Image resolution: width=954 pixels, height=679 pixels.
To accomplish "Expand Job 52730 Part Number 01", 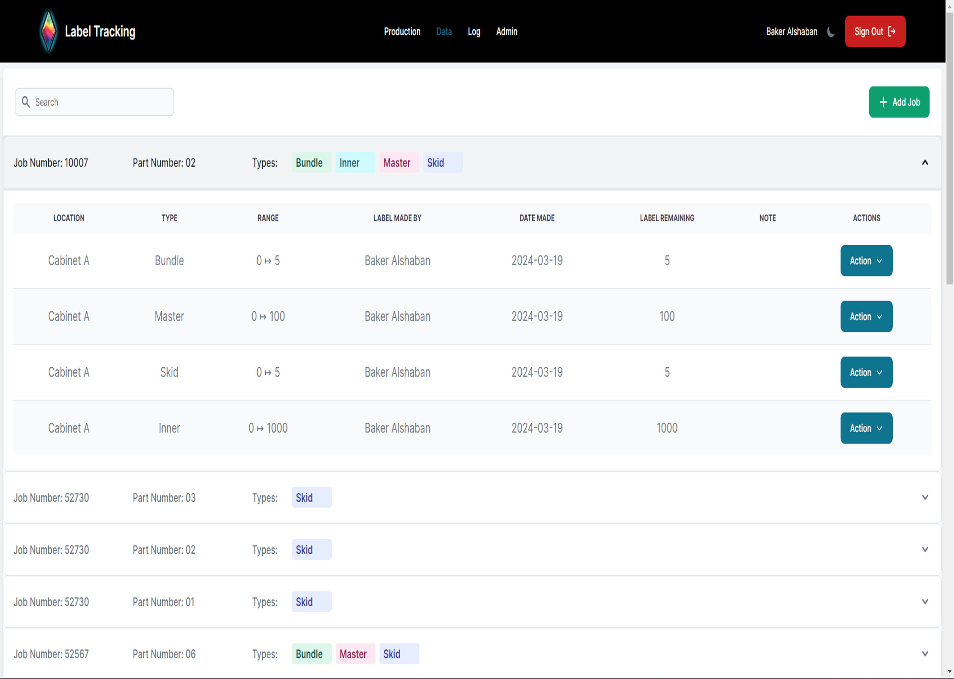I will (x=925, y=601).
